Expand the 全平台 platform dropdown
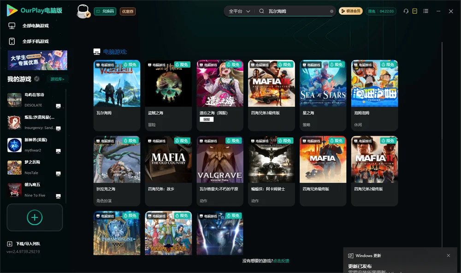Viewport: 461px width, 273px height. 239,11
